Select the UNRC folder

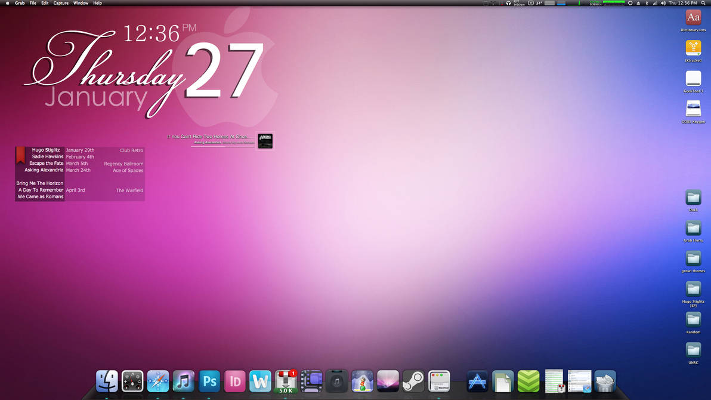[693, 353]
